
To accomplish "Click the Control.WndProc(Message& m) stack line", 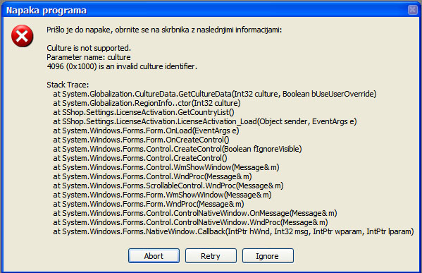I will [152, 176].
